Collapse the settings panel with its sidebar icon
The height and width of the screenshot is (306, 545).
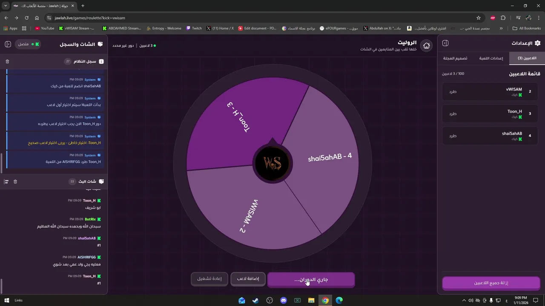click(x=445, y=43)
